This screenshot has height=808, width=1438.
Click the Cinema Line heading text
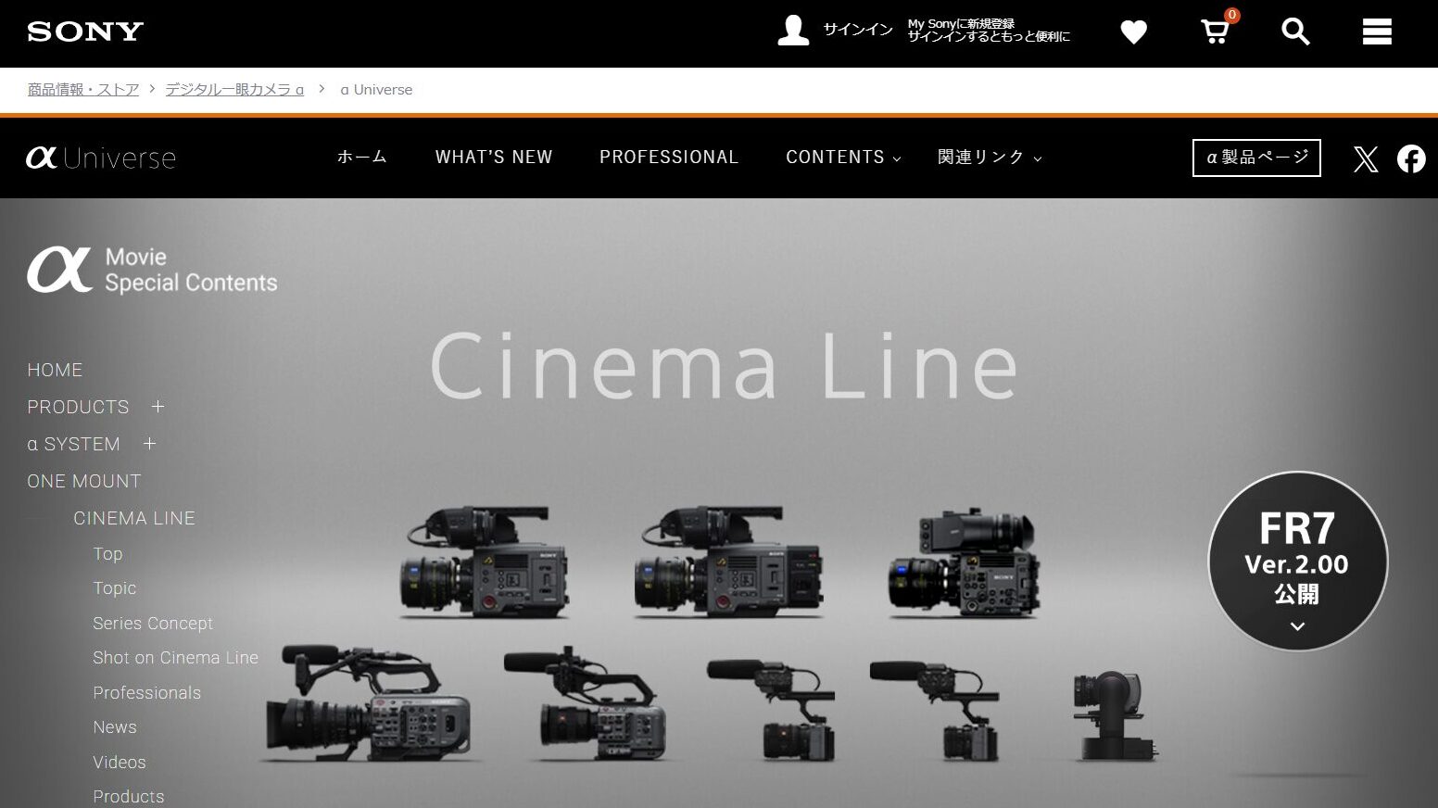point(724,367)
